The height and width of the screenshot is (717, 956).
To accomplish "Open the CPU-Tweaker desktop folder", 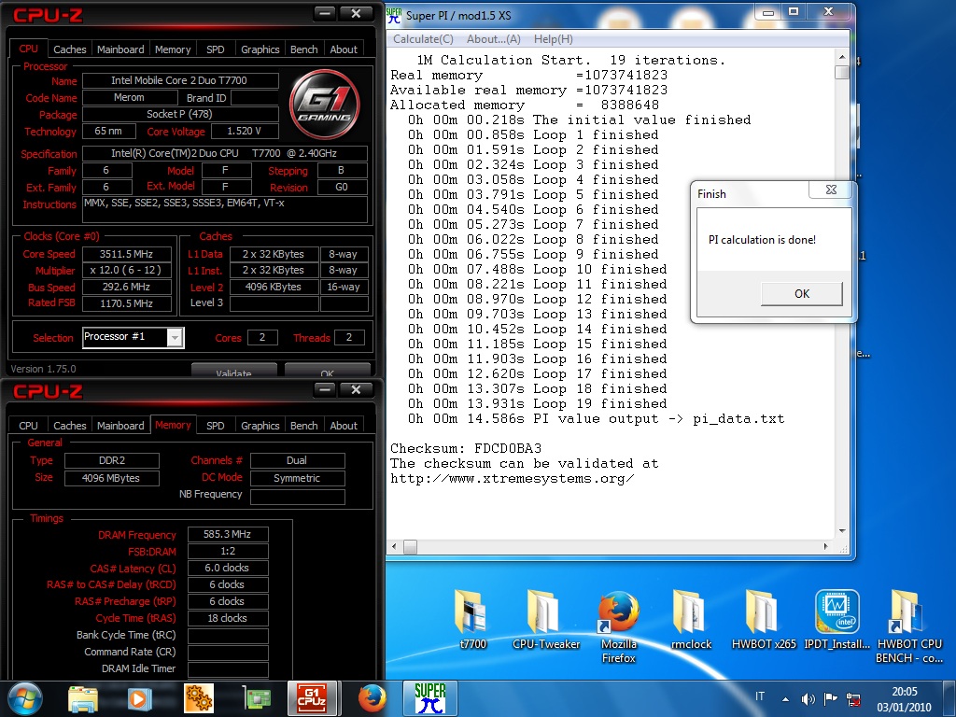I will (x=545, y=621).
